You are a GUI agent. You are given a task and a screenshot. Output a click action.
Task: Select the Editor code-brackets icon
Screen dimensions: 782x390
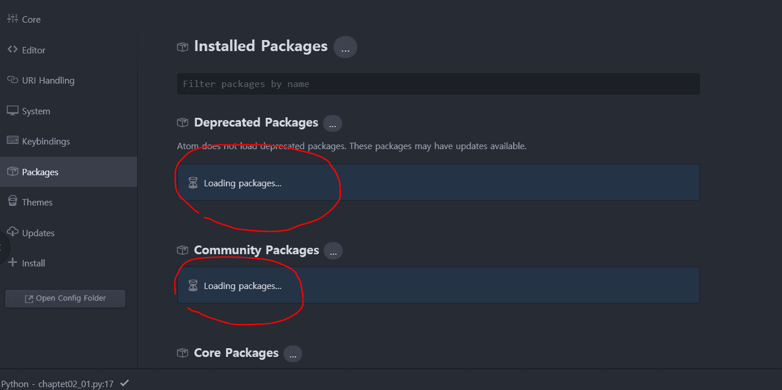[x=13, y=49]
